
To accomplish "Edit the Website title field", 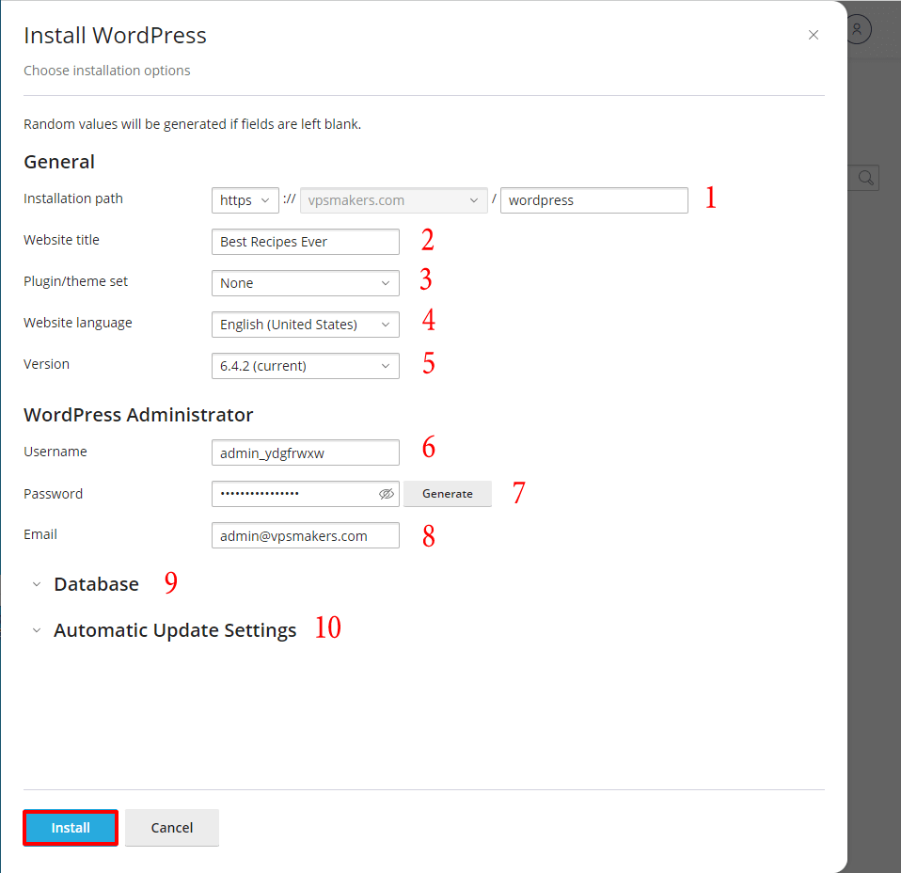I will click(x=305, y=242).
